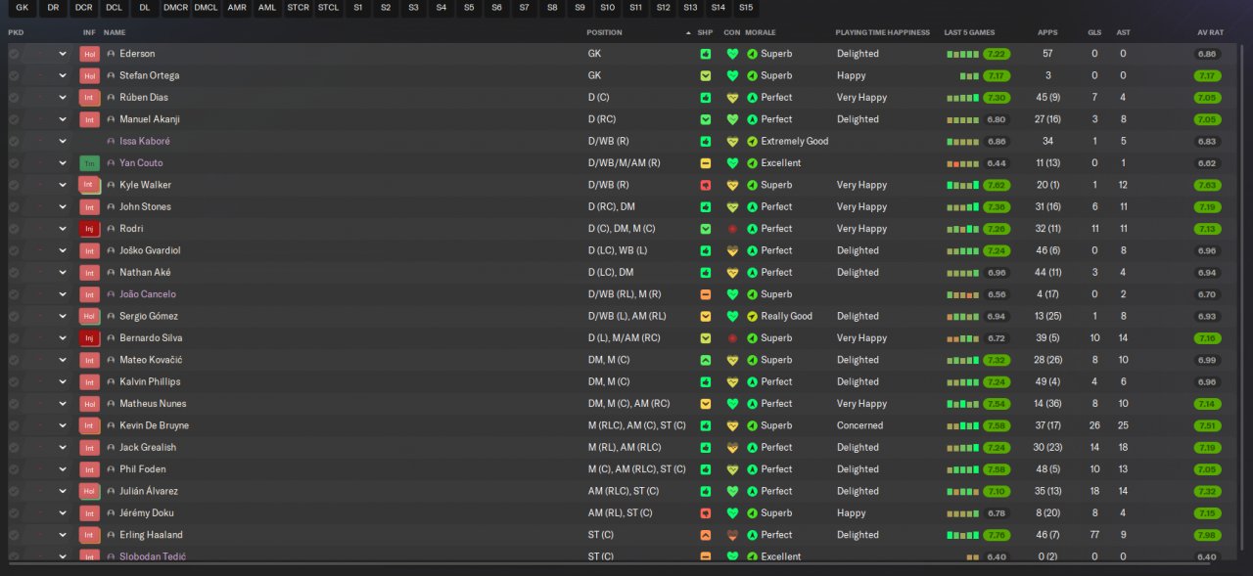The width and height of the screenshot is (1253, 576).
Task: Click Kyle Walker's red match sharpness icon
Action: pos(706,185)
